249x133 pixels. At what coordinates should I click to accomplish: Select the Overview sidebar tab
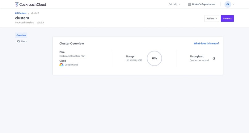coord(21,35)
